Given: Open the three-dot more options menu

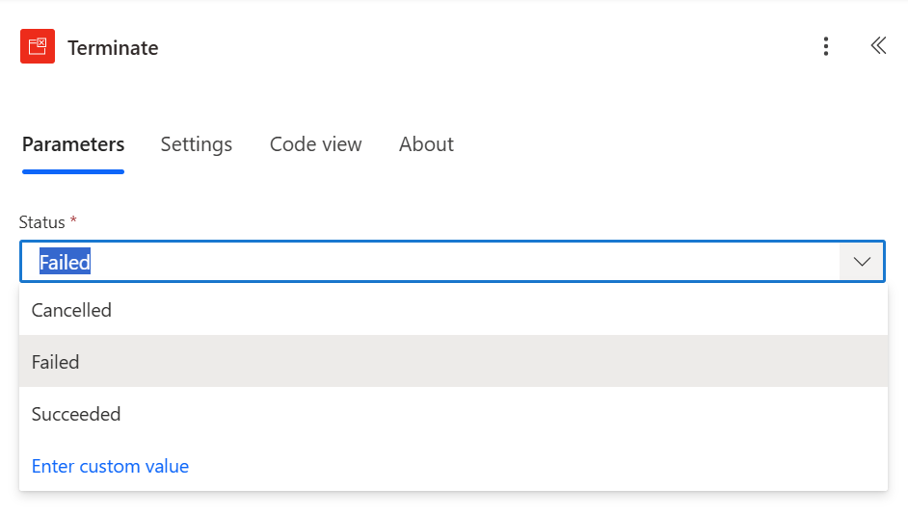Looking at the screenshot, I should [x=825, y=47].
